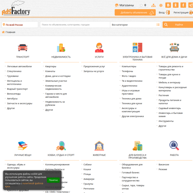Open Легковые автомобили link
The image size is (193, 193).
click(19, 66)
